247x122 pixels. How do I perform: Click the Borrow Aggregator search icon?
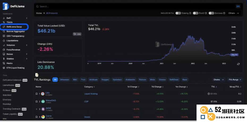[x=4, y=31]
